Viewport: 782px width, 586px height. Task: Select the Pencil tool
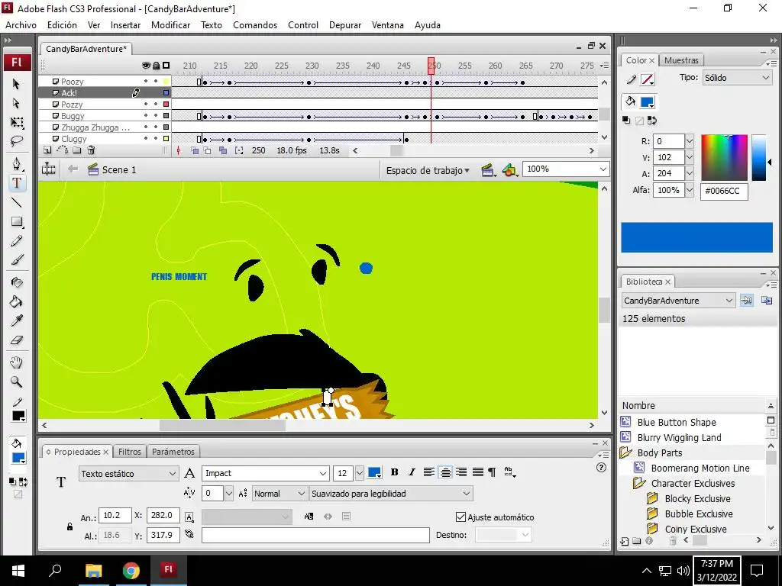17,241
